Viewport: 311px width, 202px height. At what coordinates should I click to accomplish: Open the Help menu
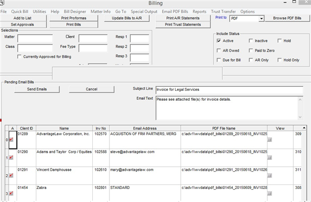(x=55, y=11)
